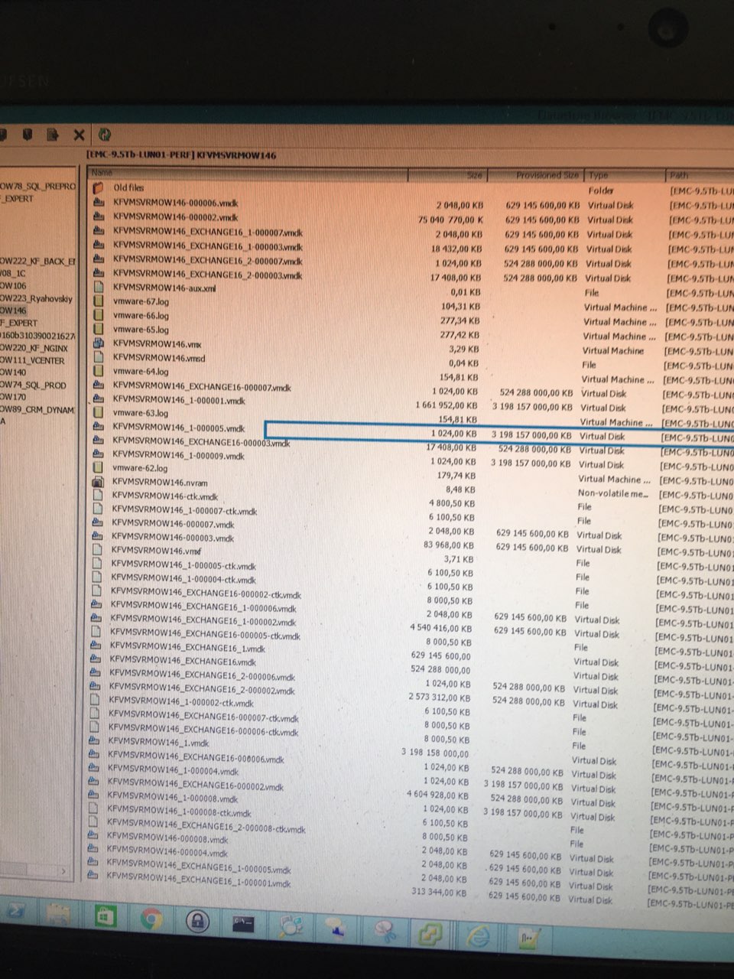
Task: Select the vmware-64.log file
Action: click(140, 372)
